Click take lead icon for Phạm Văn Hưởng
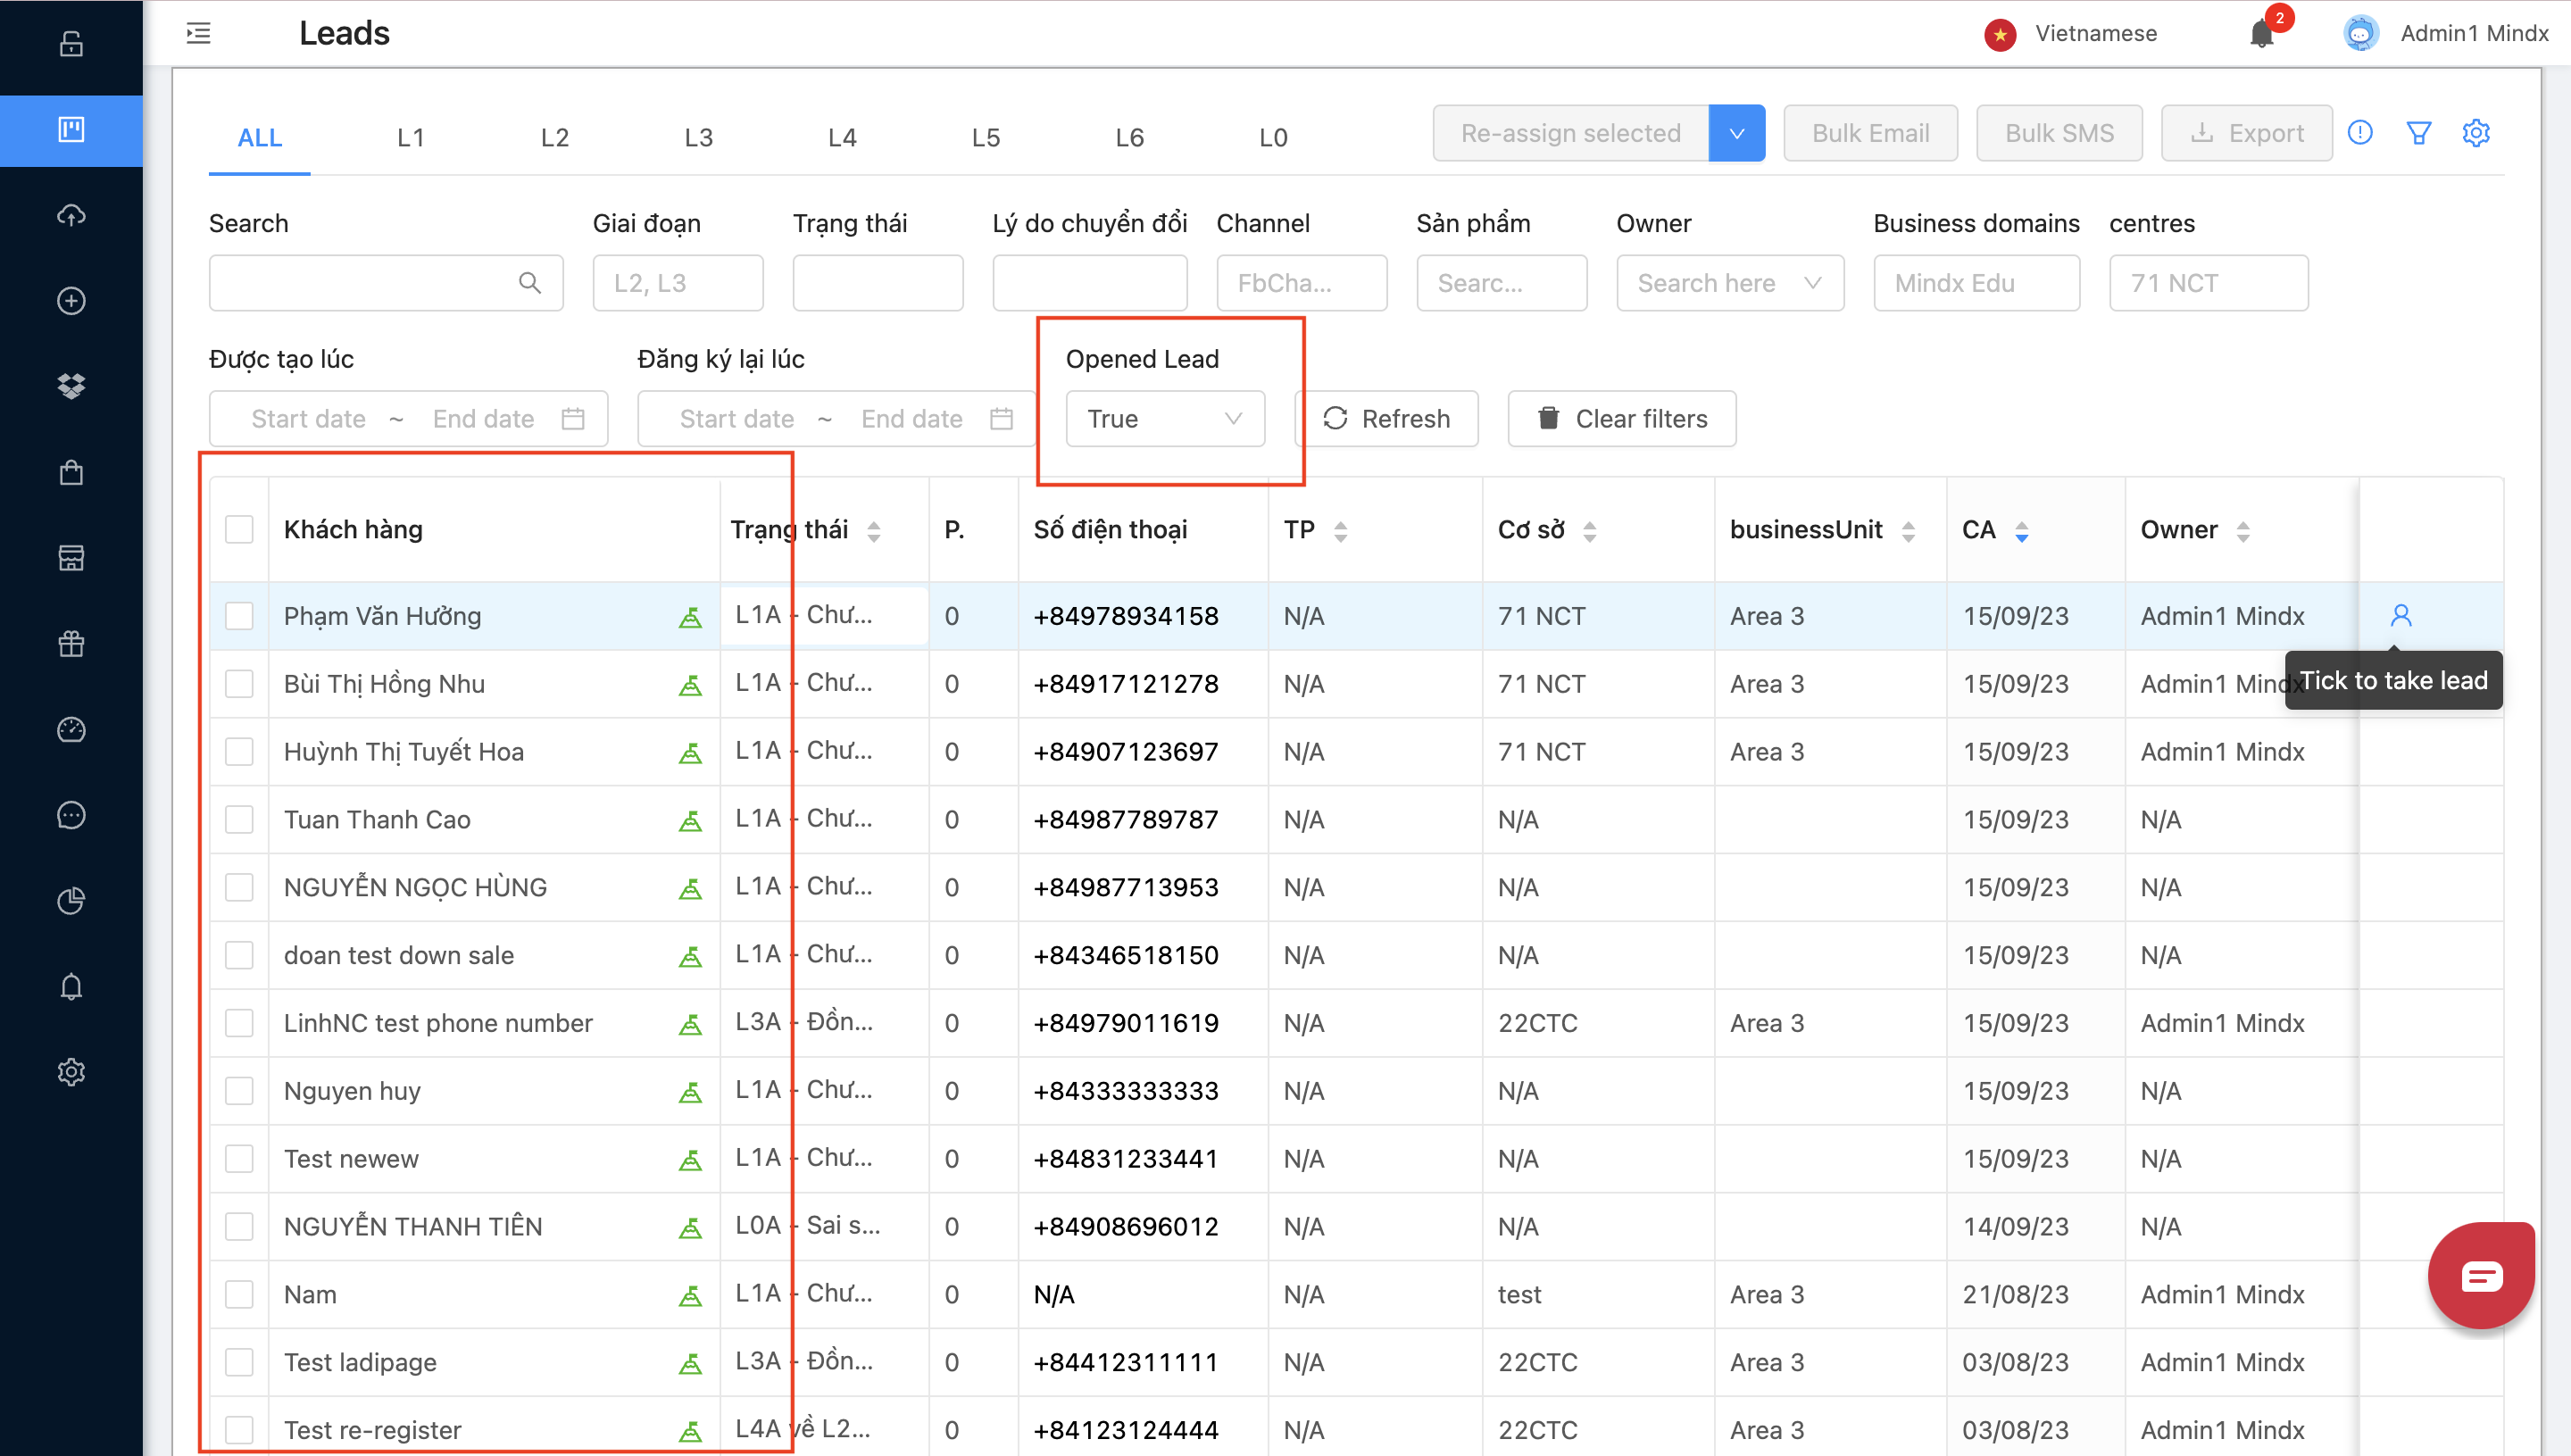This screenshot has width=2571, height=1456. [2400, 615]
